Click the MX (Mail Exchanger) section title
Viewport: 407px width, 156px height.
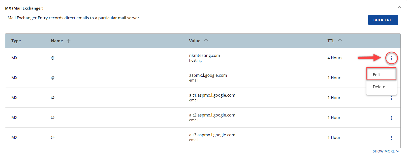tap(24, 8)
